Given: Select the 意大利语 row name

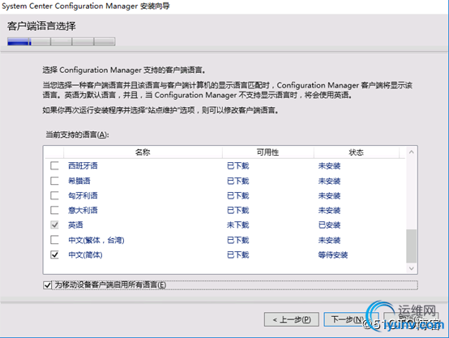Looking at the screenshot, I should 83,210.
